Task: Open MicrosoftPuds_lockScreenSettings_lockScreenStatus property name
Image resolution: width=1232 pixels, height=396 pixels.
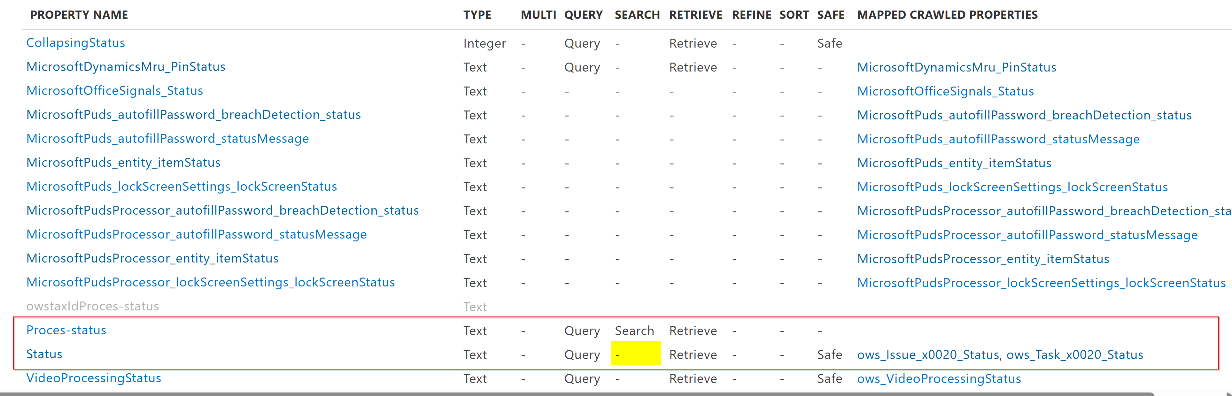Action: click(182, 186)
